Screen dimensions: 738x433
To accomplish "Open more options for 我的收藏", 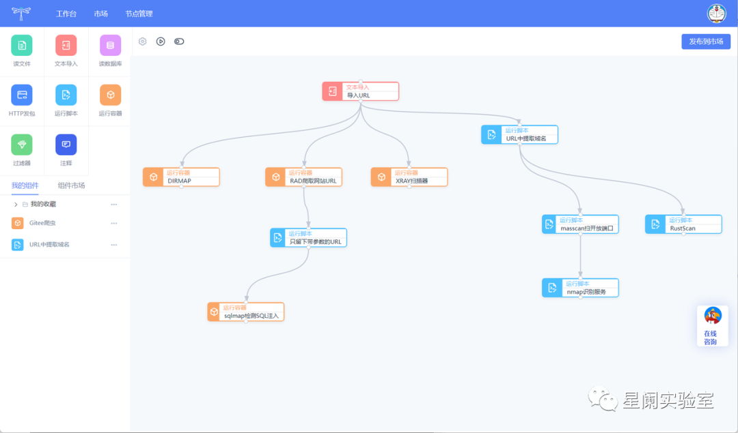I will [x=114, y=205].
